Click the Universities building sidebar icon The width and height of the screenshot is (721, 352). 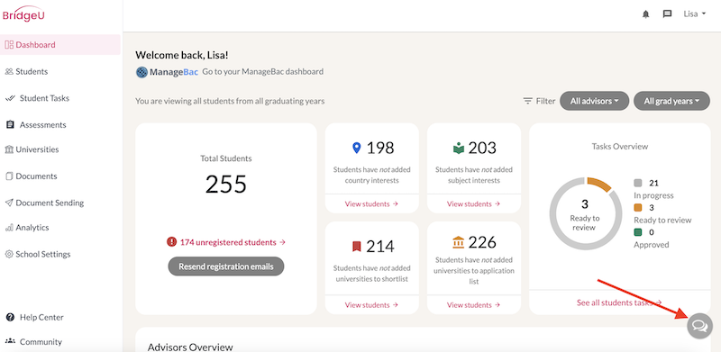(9, 149)
